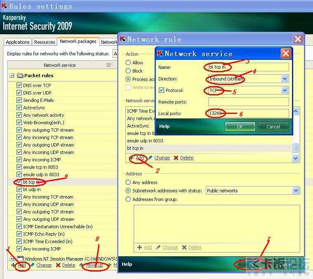Select the Web-Browsing(enh.) rule row

63,123
